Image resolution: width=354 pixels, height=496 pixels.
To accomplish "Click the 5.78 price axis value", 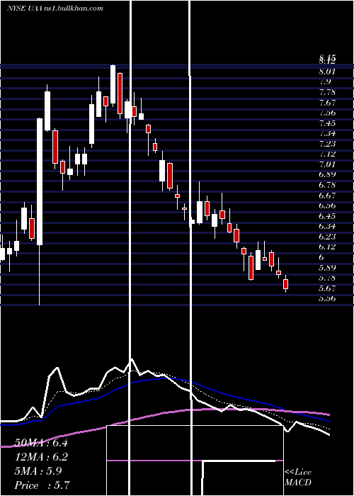I will tap(327, 278).
